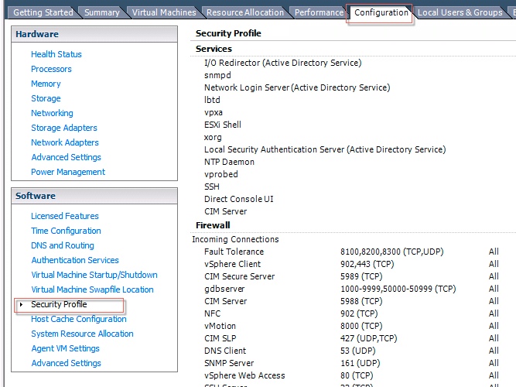Open Licensed Features under Software
This screenshot has width=516, height=387.
[65, 216]
